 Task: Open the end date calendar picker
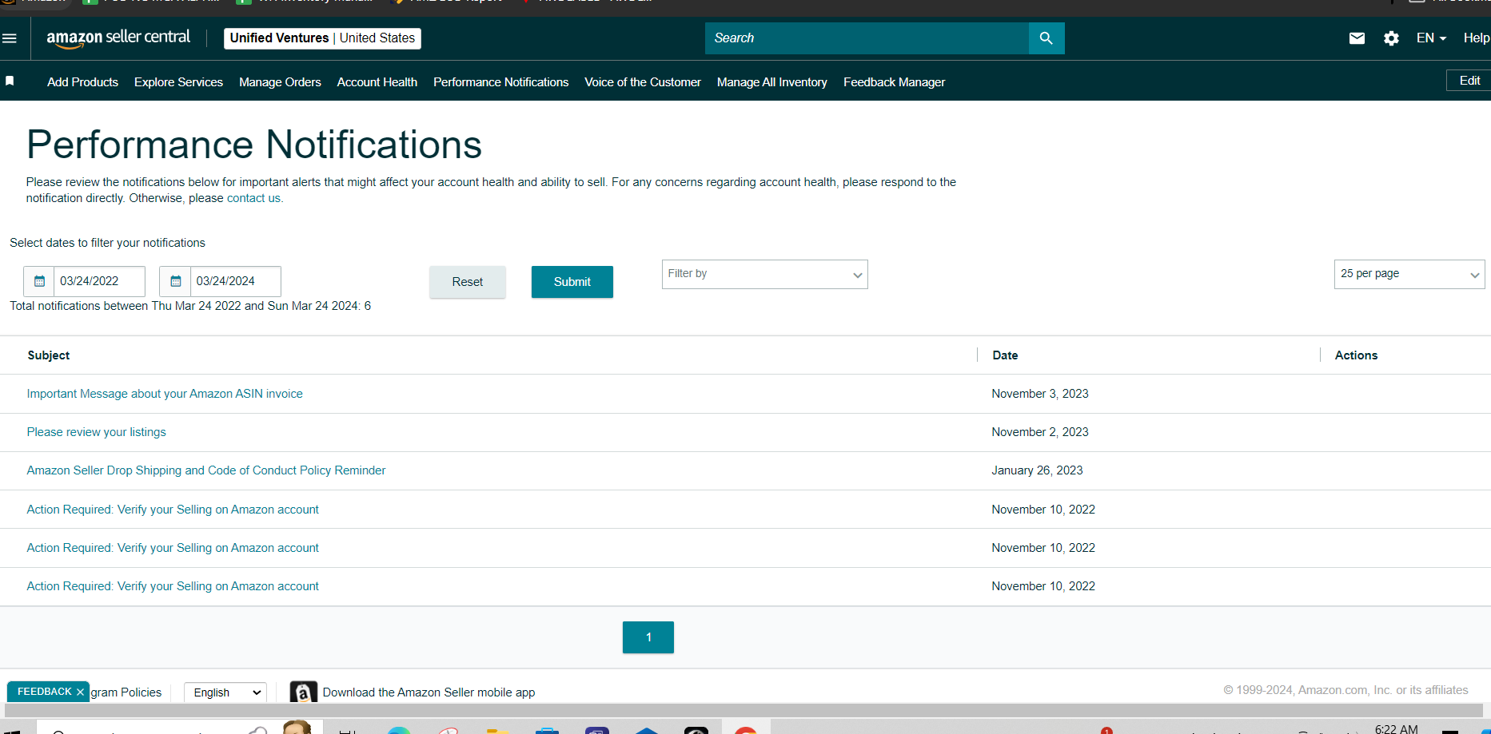[176, 281]
